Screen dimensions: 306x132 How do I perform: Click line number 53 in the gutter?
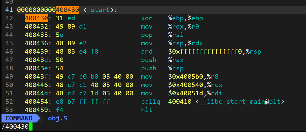9,110
